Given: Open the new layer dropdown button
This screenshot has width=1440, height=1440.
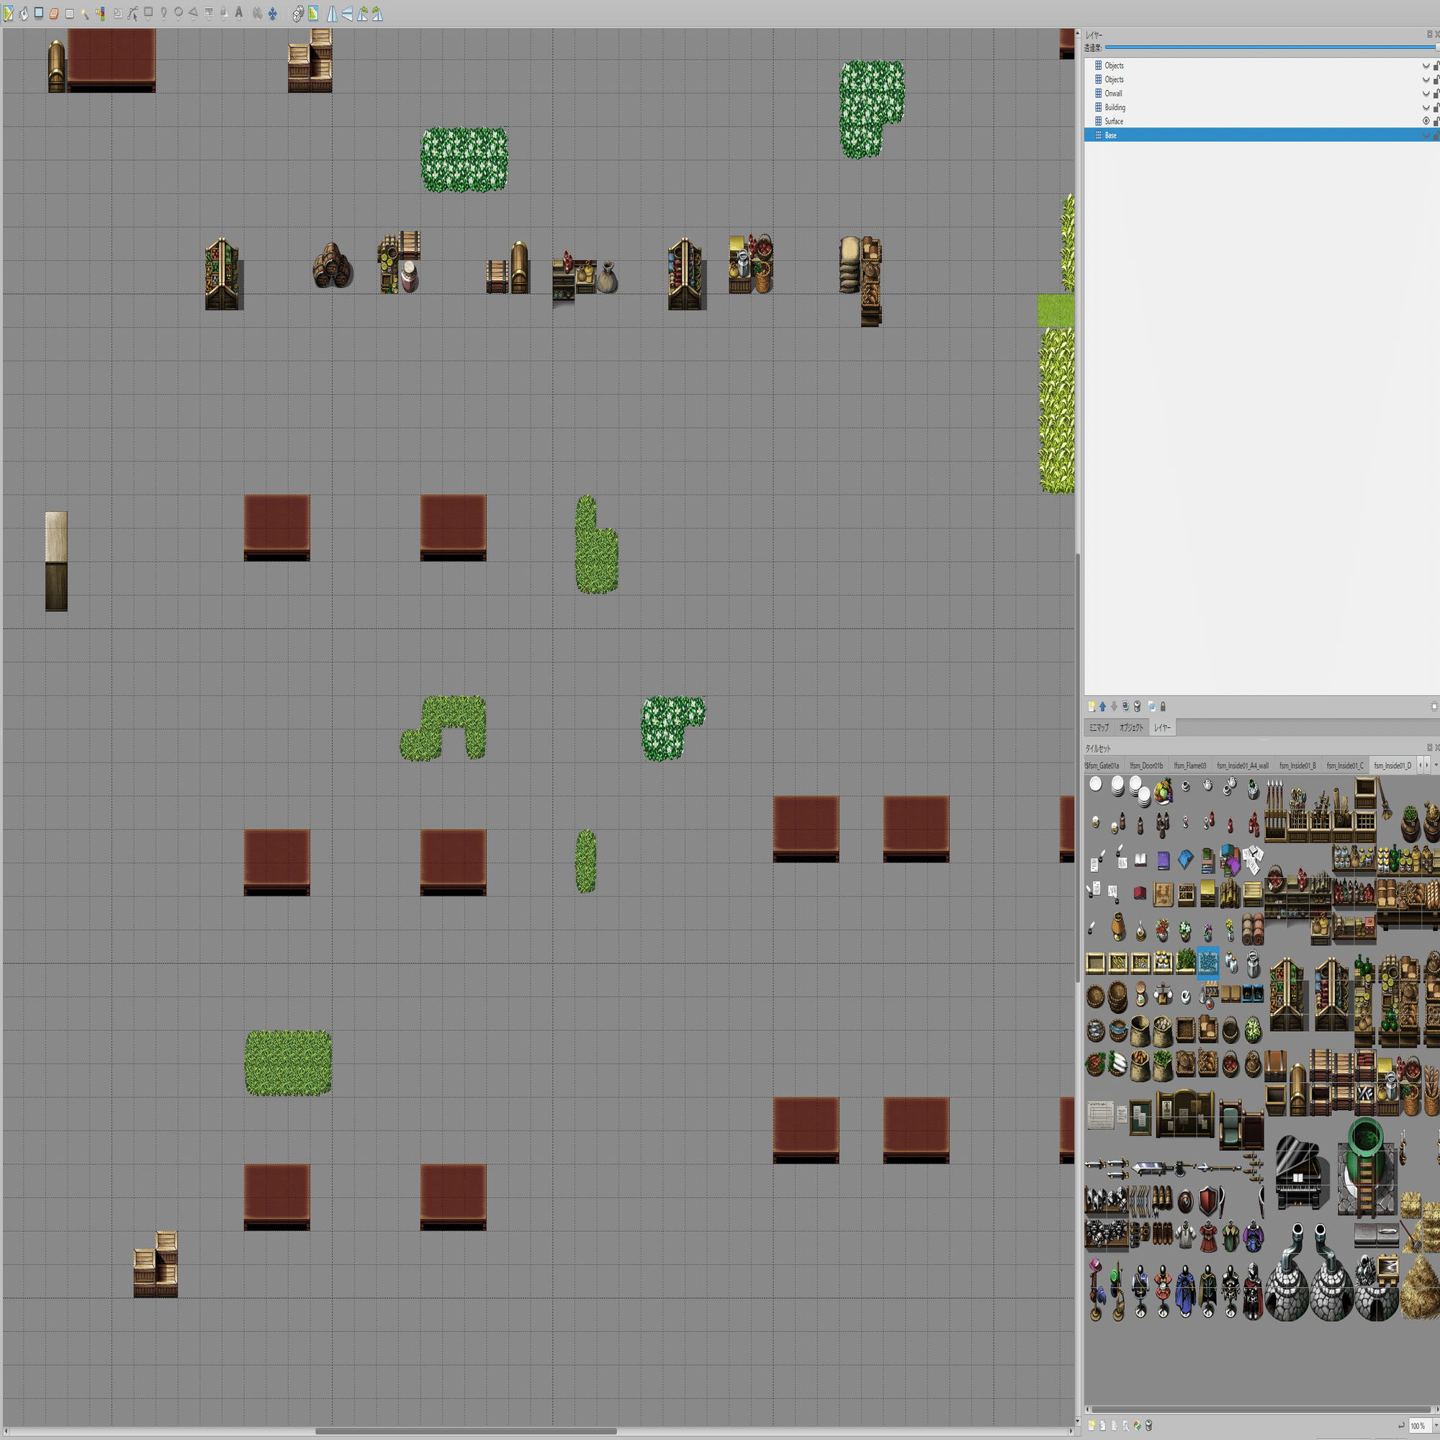Looking at the screenshot, I should tap(1092, 706).
